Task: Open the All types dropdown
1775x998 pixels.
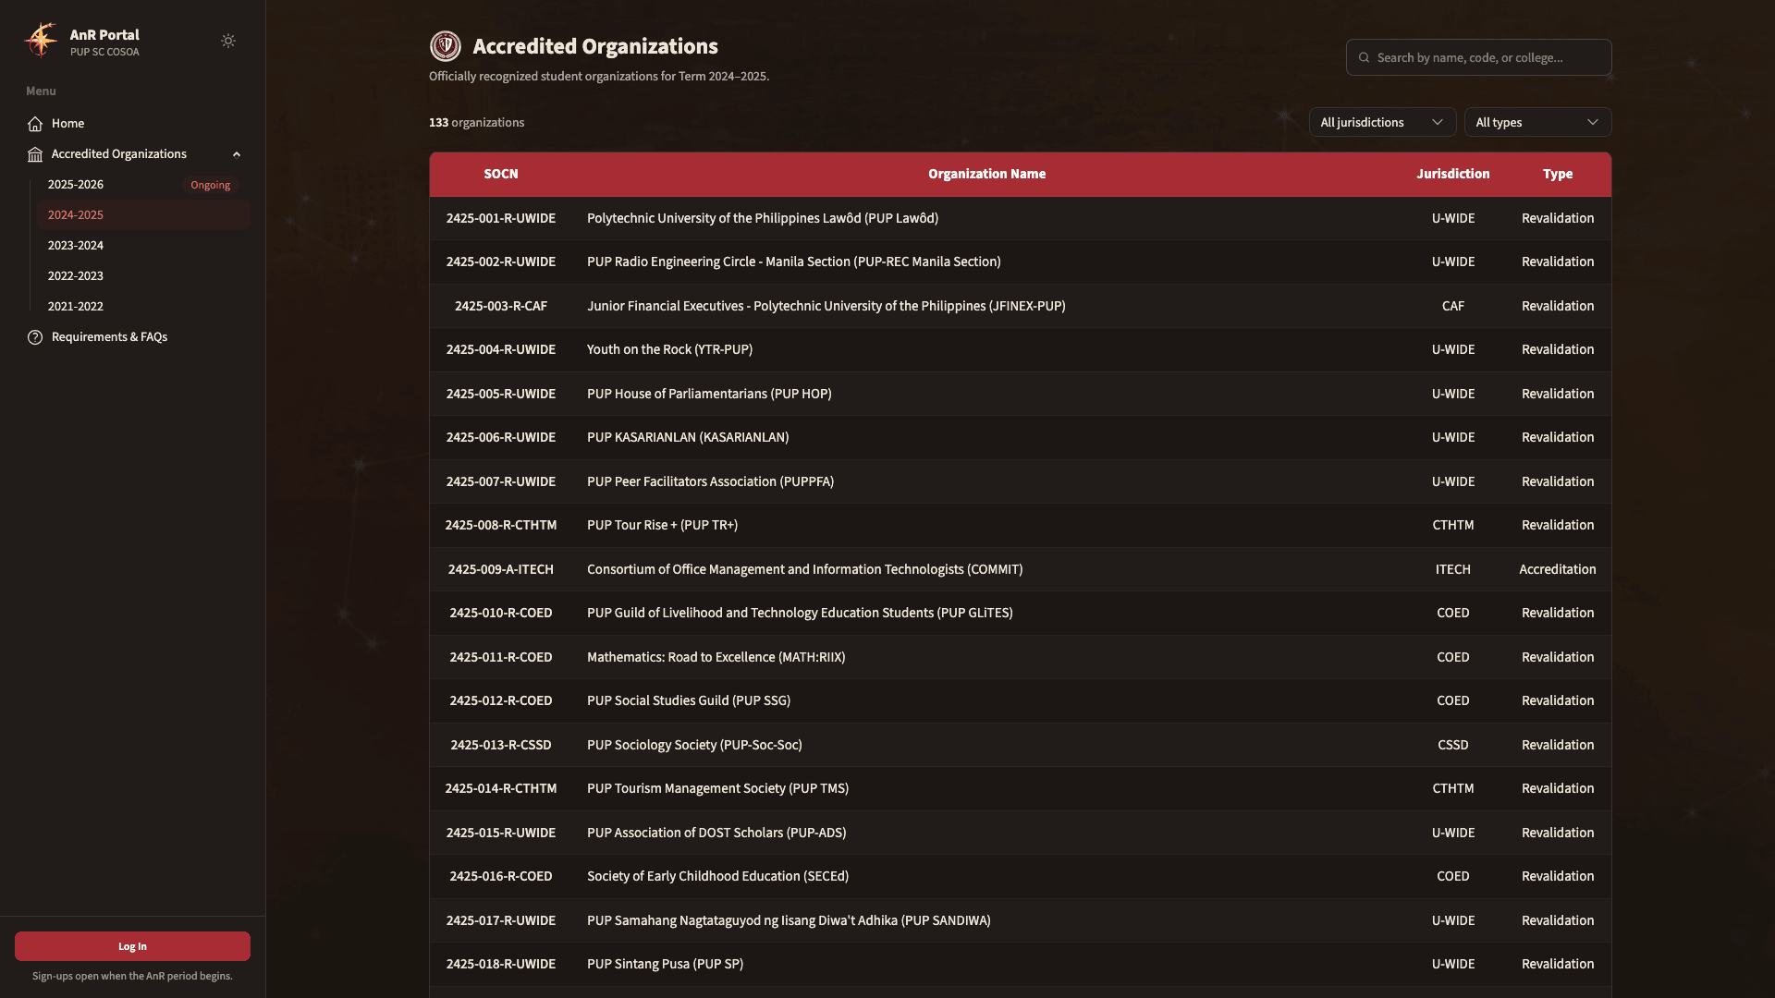Action: (x=1537, y=122)
